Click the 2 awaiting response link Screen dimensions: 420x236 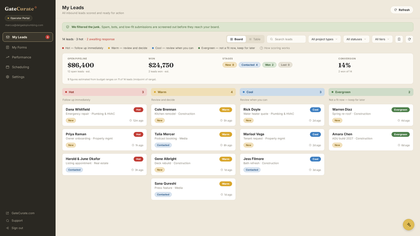(100, 39)
